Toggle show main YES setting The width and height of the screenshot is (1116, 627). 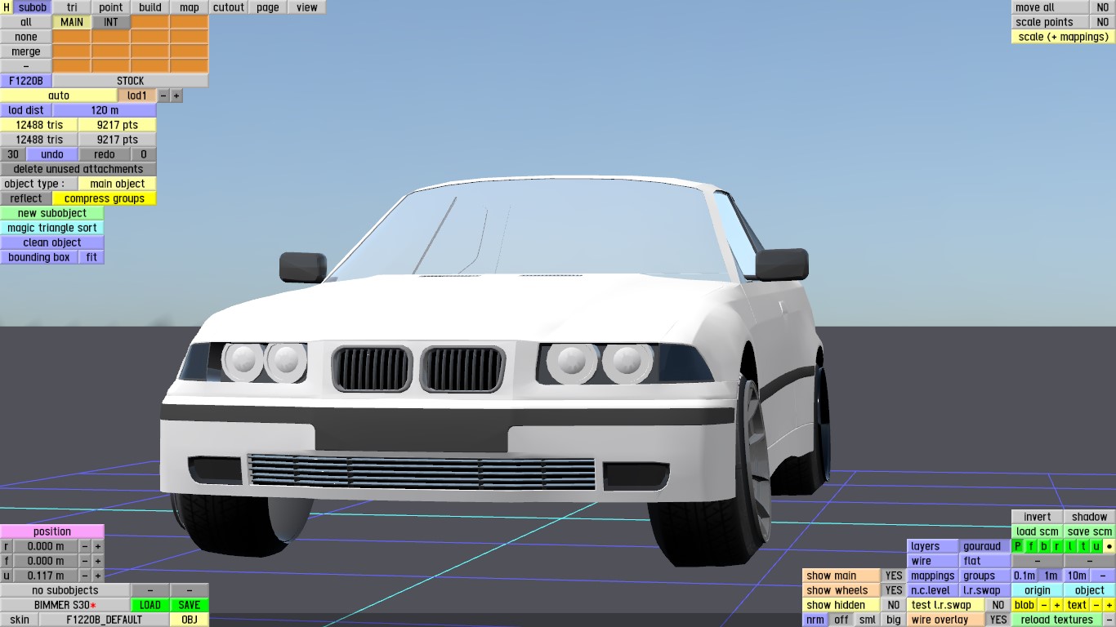[x=894, y=576]
